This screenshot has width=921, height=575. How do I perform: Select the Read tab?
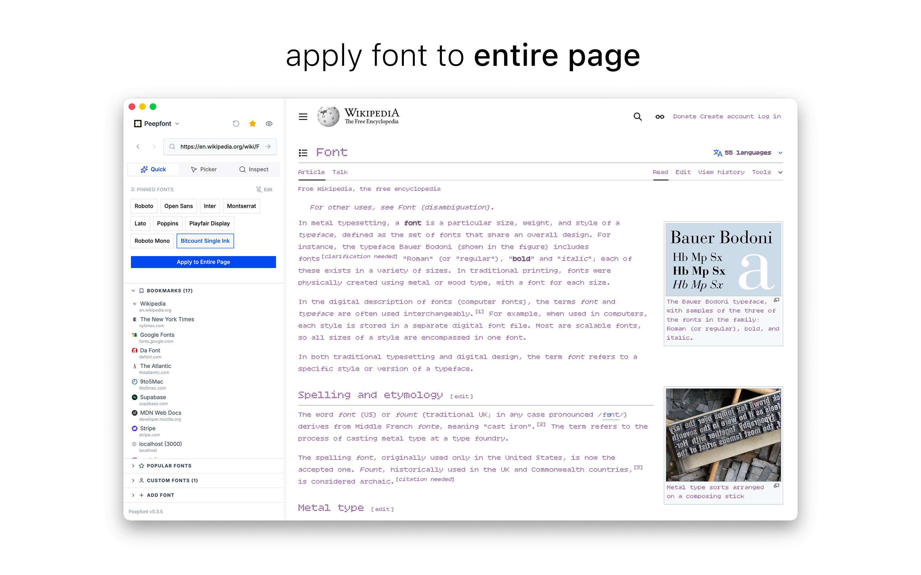coord(660,172)
